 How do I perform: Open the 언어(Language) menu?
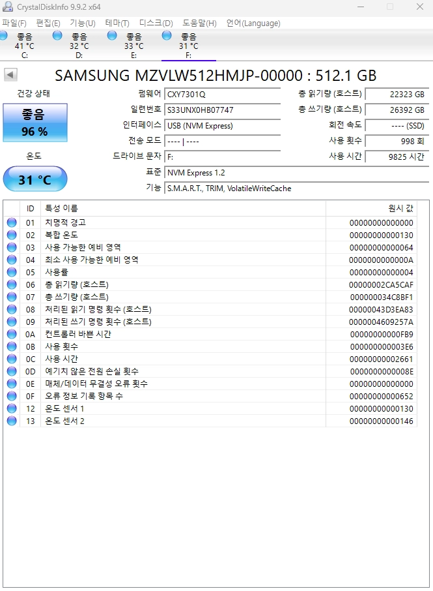(x=253, y=23)
